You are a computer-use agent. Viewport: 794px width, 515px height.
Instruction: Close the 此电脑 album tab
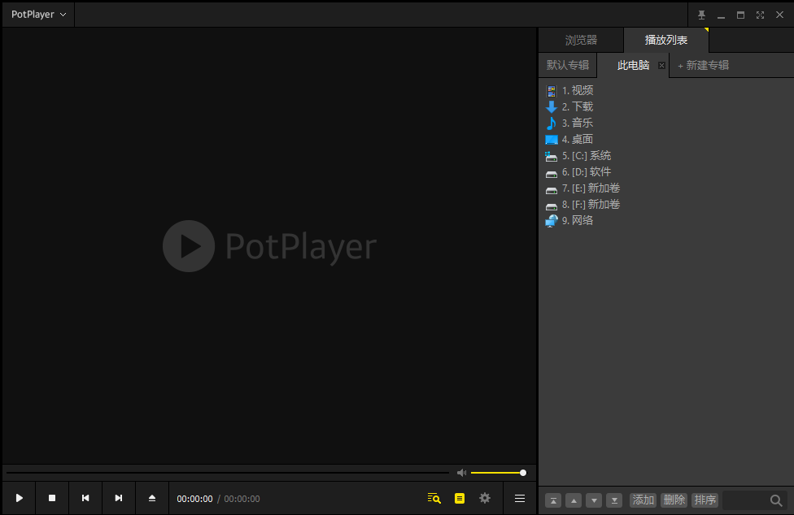point(661,65)
